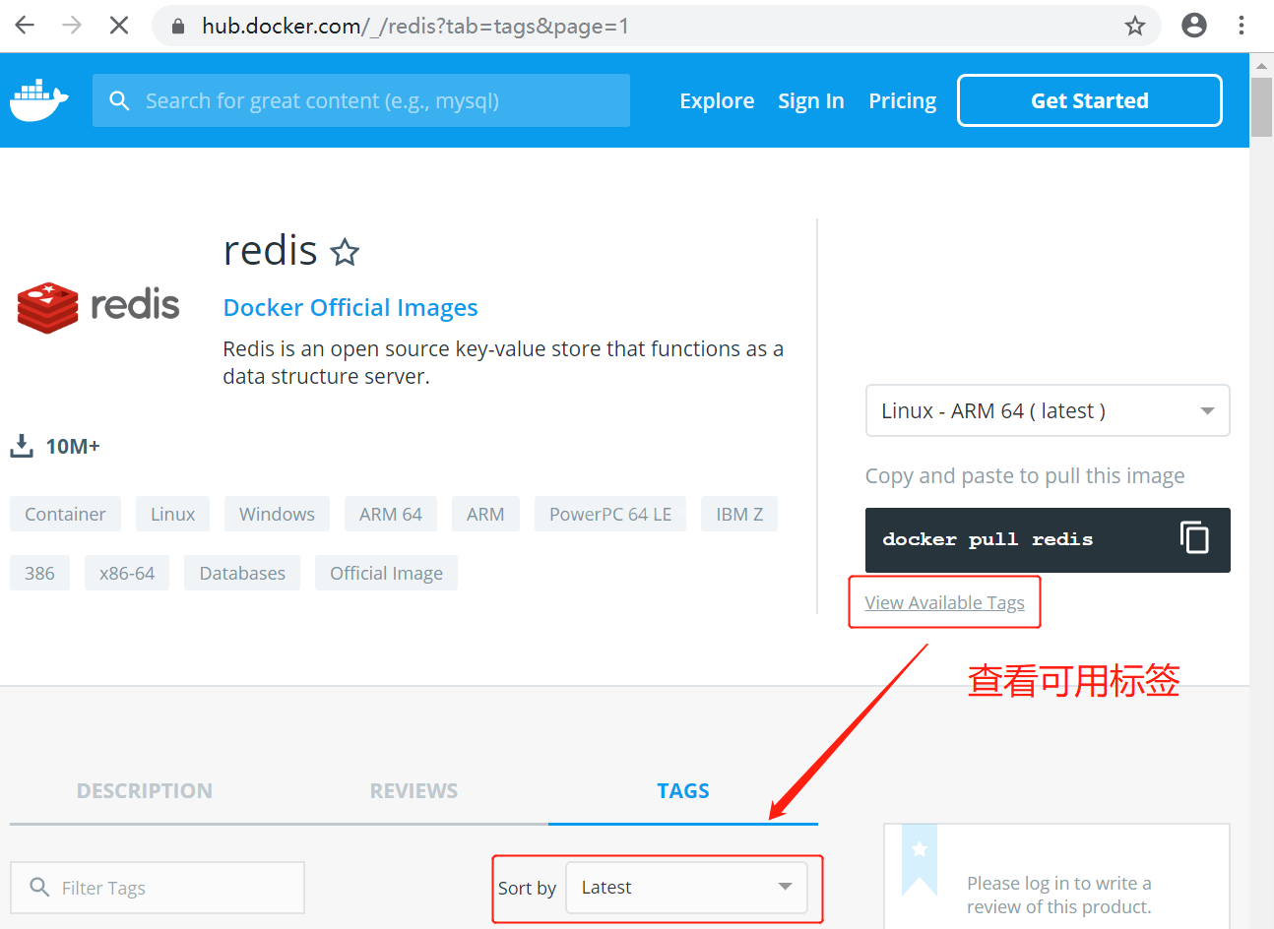Screen dimensions: 1274x929
Task: Open the Sort by Latest dropdown
Action: point(687,888)
